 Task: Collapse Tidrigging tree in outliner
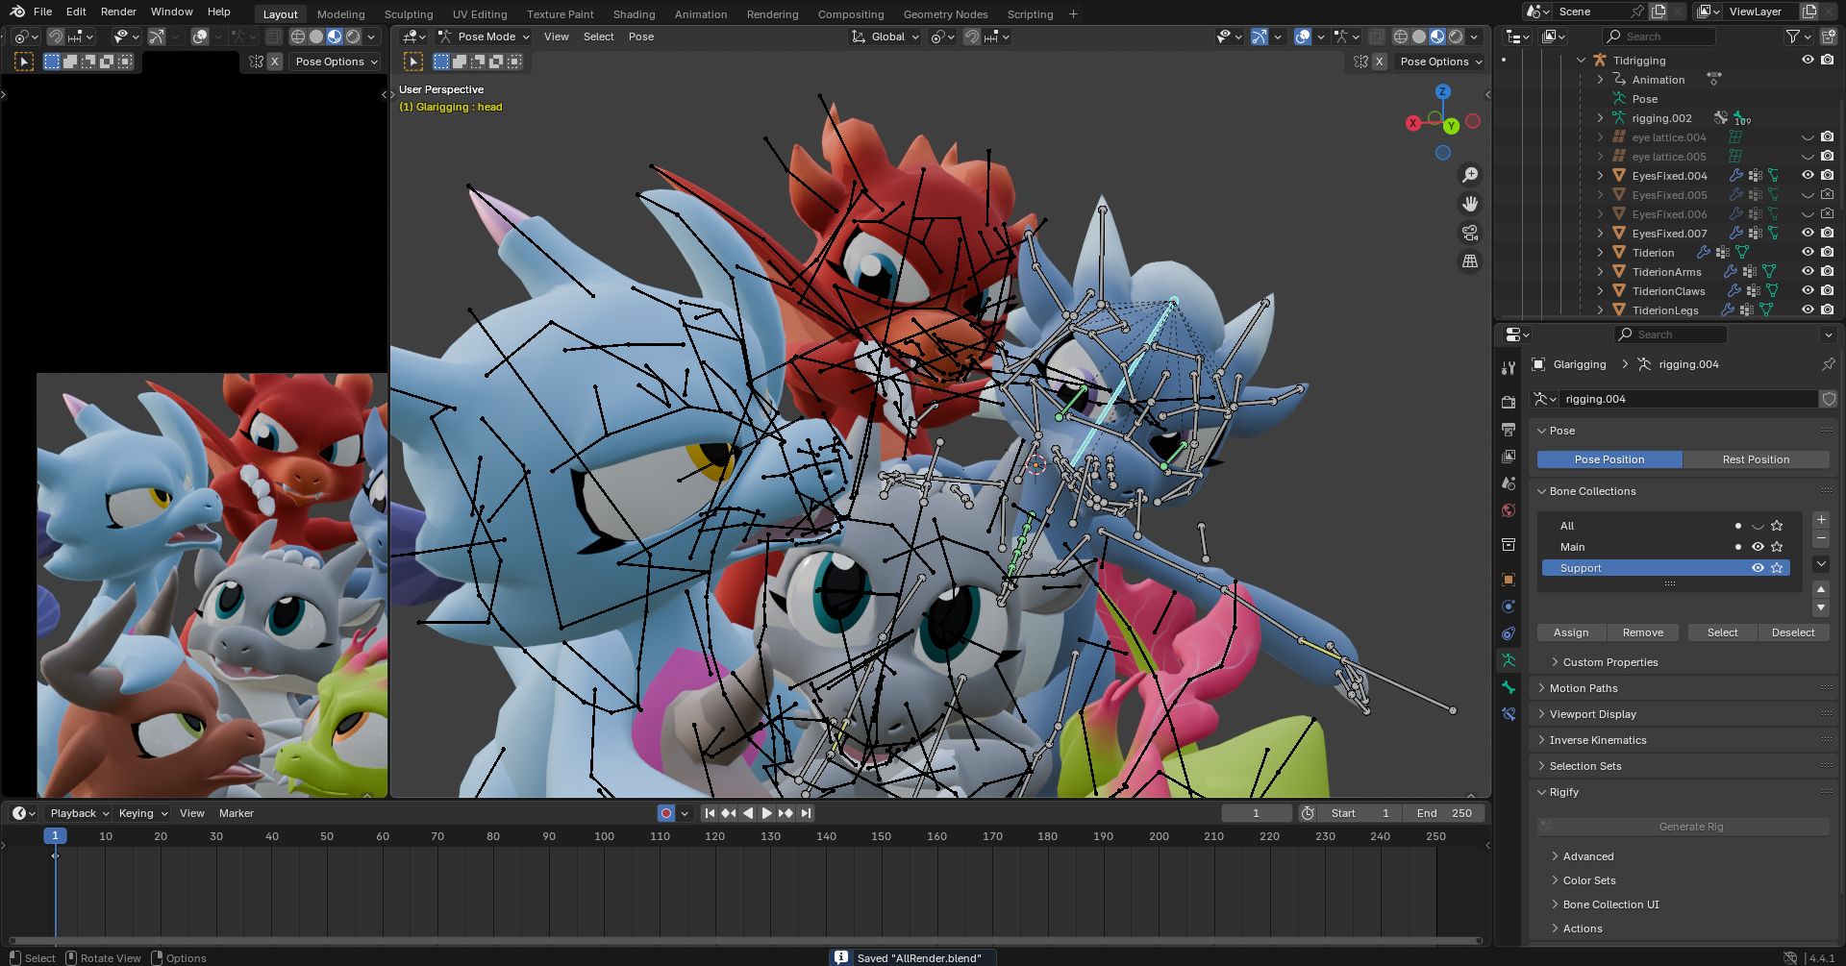(x=1582, y=61)
